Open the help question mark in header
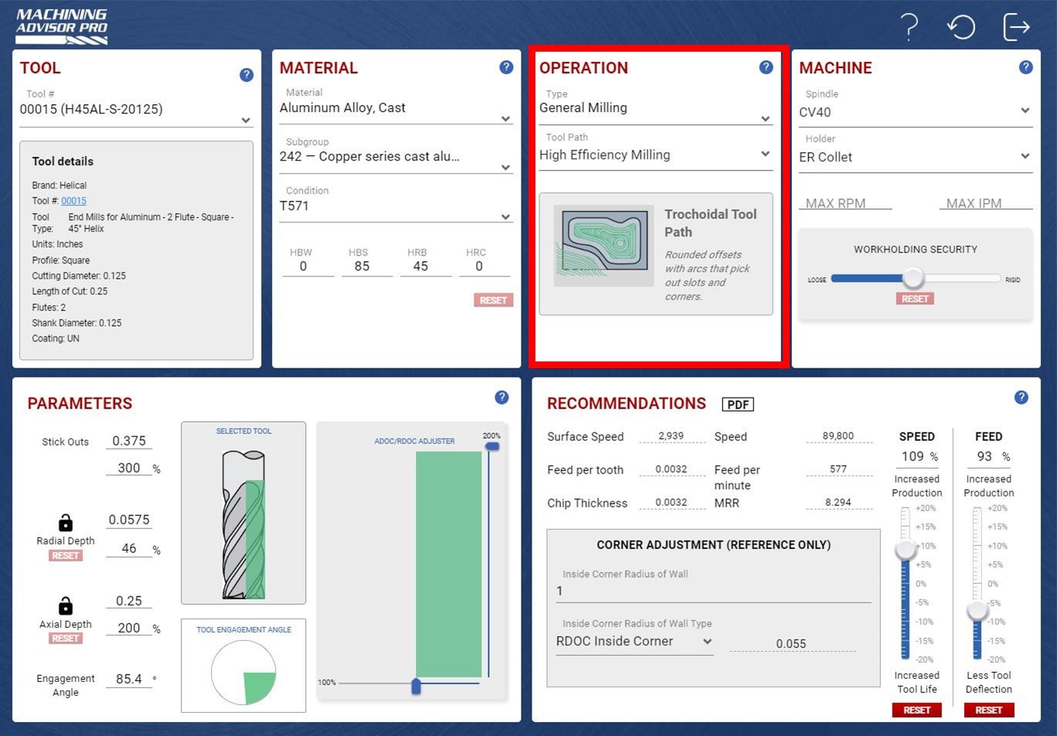 coord(910,27)
